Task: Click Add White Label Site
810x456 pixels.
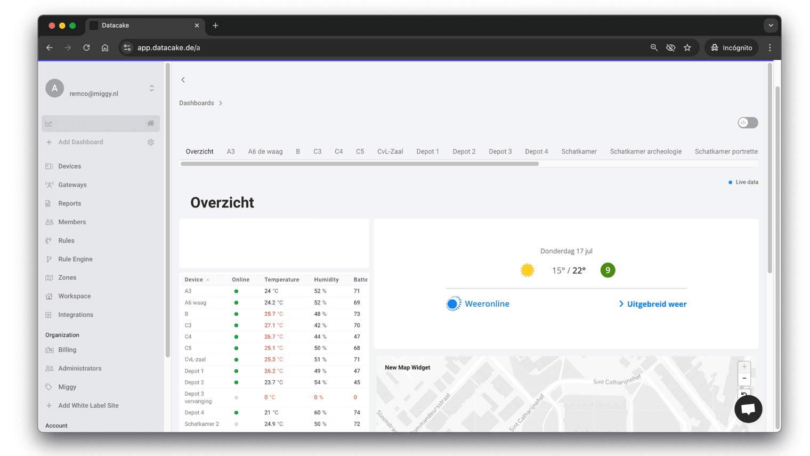Action: [x=88, y=405]
